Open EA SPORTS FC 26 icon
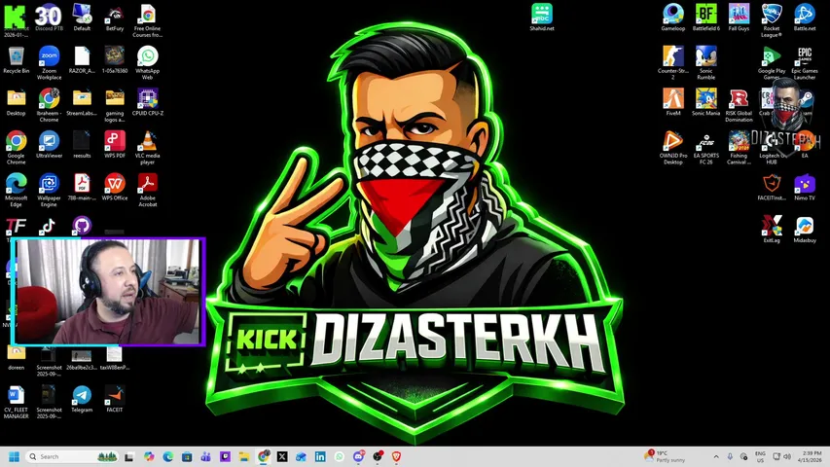 pos(705,147)
